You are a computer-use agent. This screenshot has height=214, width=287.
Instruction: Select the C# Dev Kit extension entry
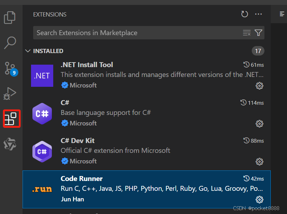141,150
